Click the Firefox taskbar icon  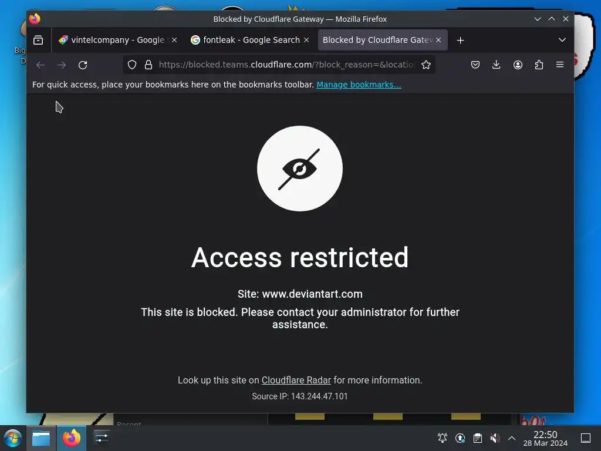pyautogui.click(x=72, y=438)
